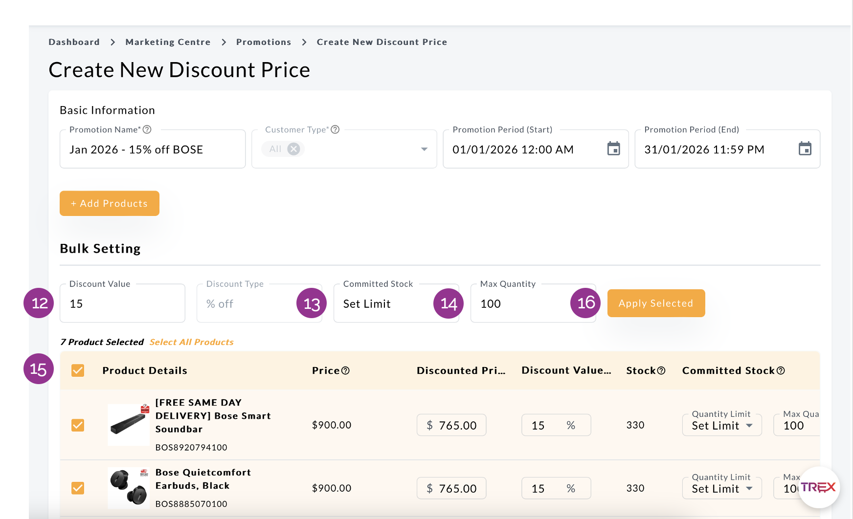Click the Committed Stock column help icon

point(781,371)
